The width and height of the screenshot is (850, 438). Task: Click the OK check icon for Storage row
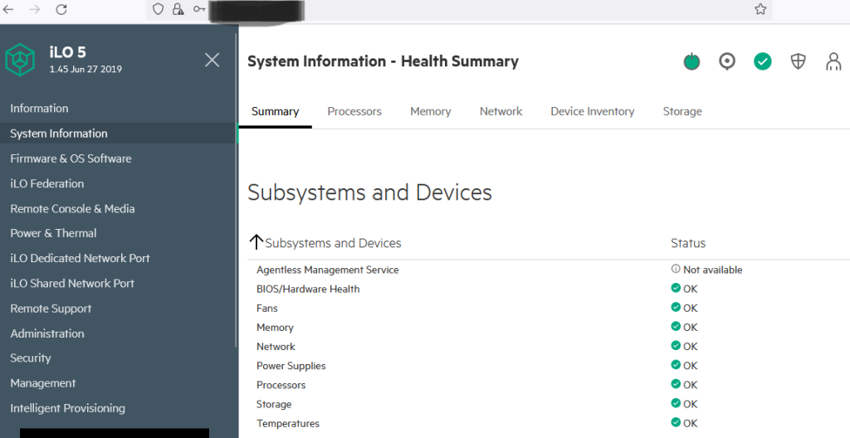676,403
